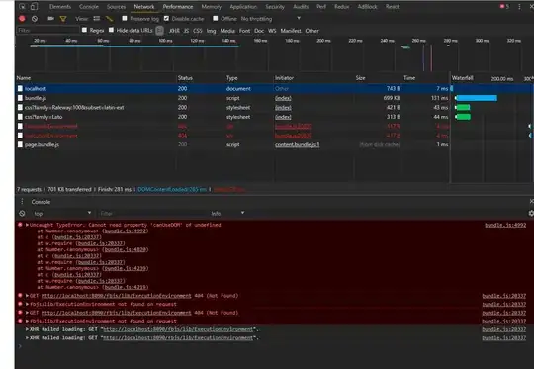The height and width of the screenshot is (369, 534).
Task: Click the red error count badge
Action: click(x=504, y=7)
